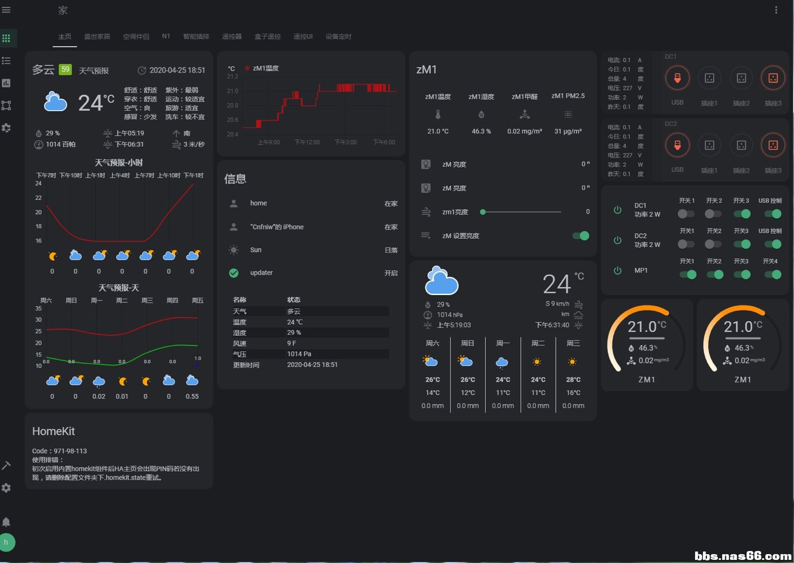This screenshot has height=563, width=794.
Task: Switch to the 智能插排 tab
Action: tap(196, 36)
